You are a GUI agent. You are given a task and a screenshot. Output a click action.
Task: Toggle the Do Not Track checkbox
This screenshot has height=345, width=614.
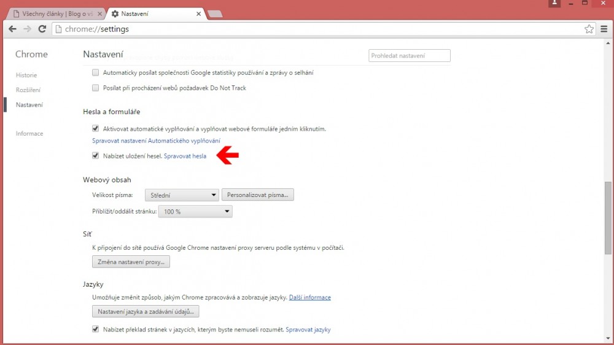(x=95, y=88)
